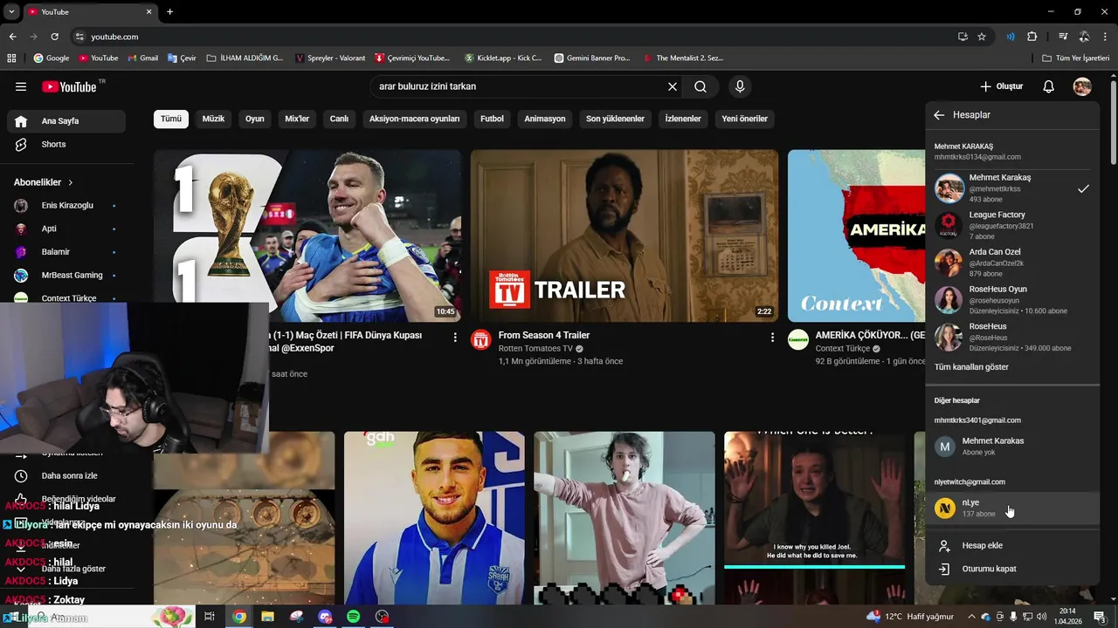Select the Oyun filter chip
The width and height of the screenshot is (1118, 628).
[x=255, y=119]
